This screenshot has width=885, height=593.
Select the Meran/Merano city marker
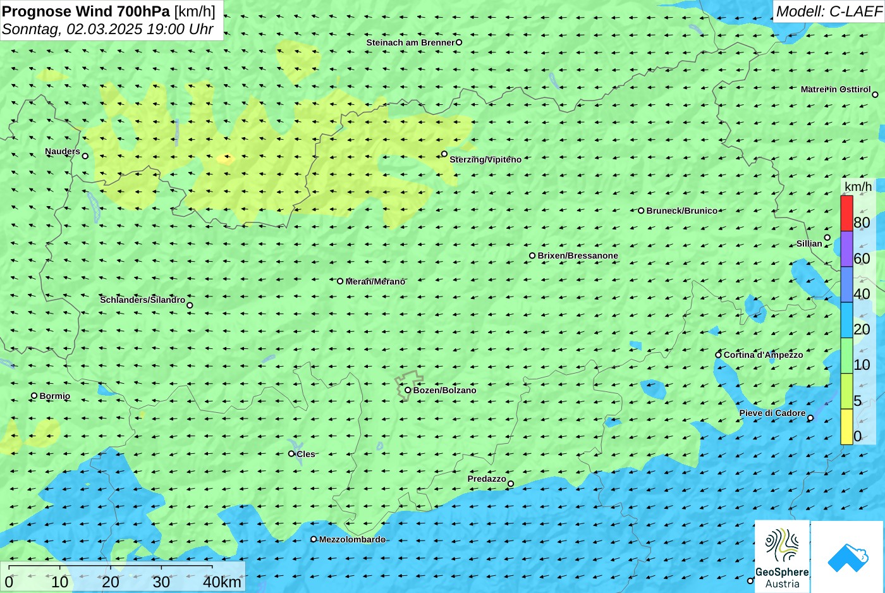tap(339, 281)
